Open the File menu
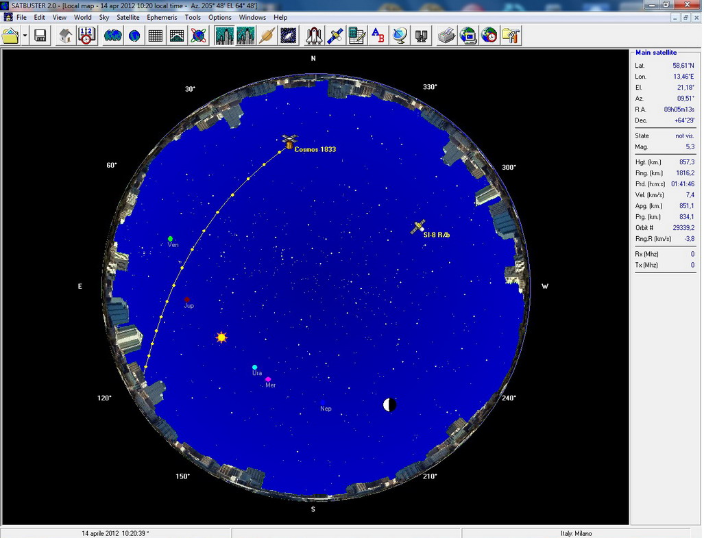 (x=21, y=18)
